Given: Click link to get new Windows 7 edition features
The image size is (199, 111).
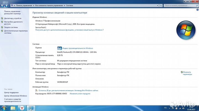Looking at the screenshot, I should click(x=69, y=30).
